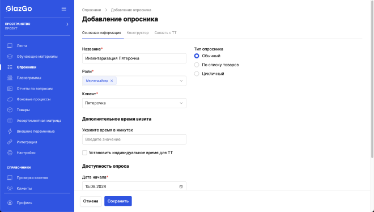Image resolution: width=374 pixels, height=212 pixels.
Task: Click the Добавление опросника breadcrumb
Action: pos(131,10)
